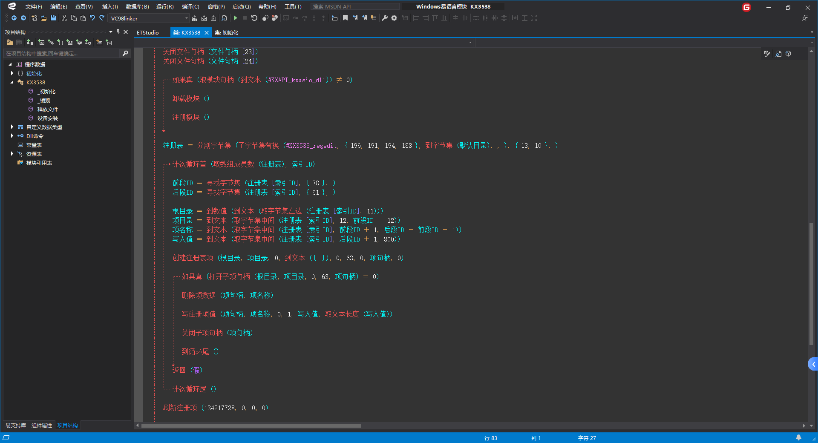
Task: Click the feedback person icon at top right
Action: tap(805, 18)
